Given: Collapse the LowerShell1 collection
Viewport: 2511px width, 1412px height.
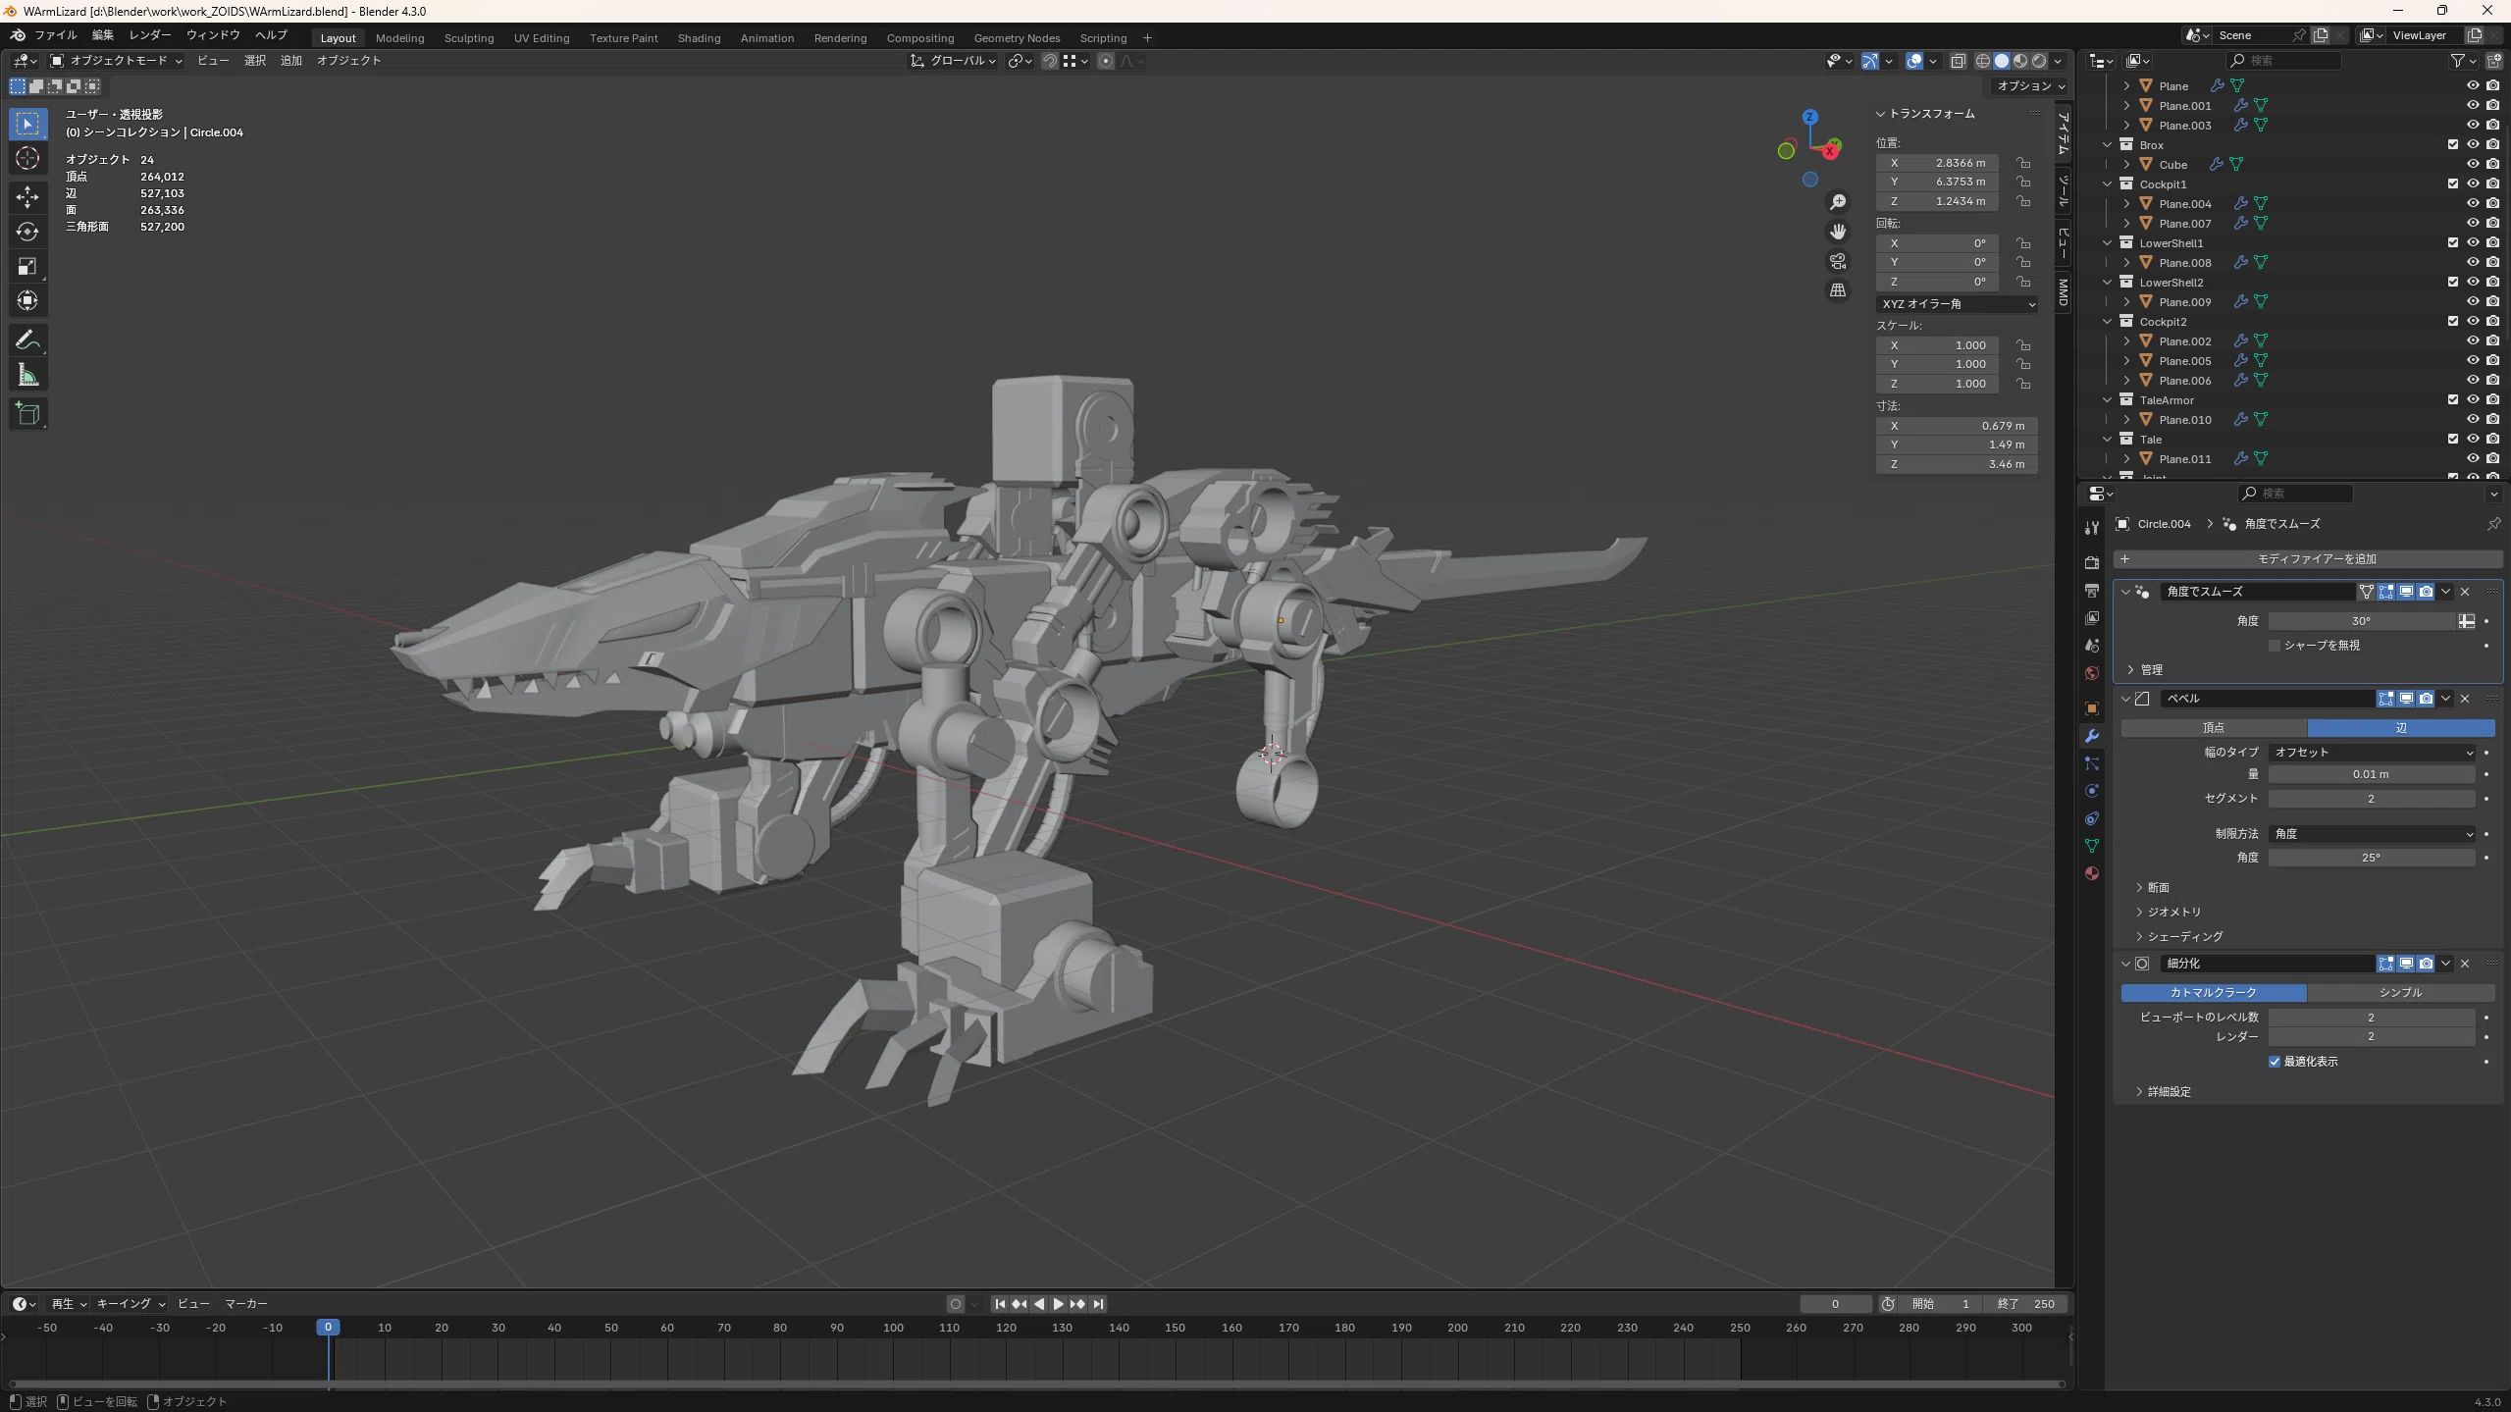Looking at the screenshot, I should [2107, 242].
